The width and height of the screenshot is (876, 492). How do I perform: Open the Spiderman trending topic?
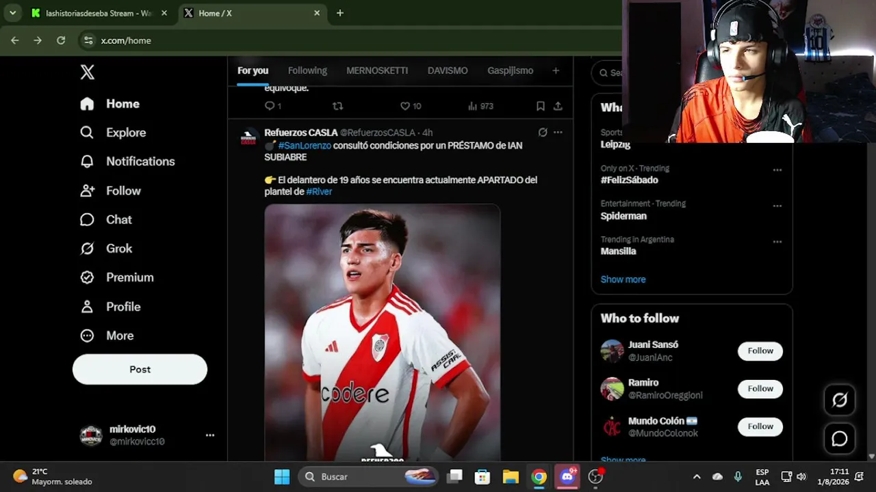[623, 216]
